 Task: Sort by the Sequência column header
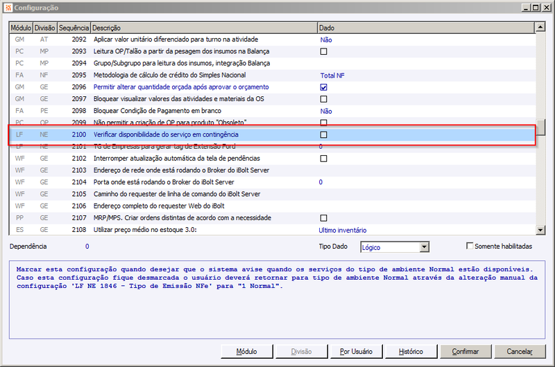point(74,28)
